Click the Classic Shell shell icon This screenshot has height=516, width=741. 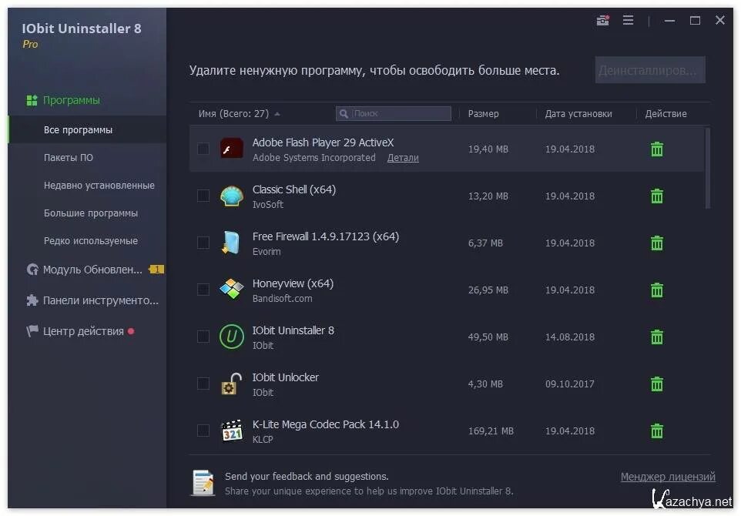pyautogui.click(x=232, y=196)
